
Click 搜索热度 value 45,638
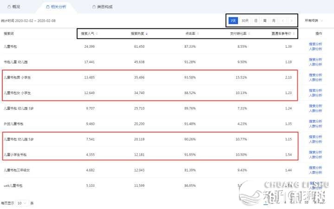point(139,62)
